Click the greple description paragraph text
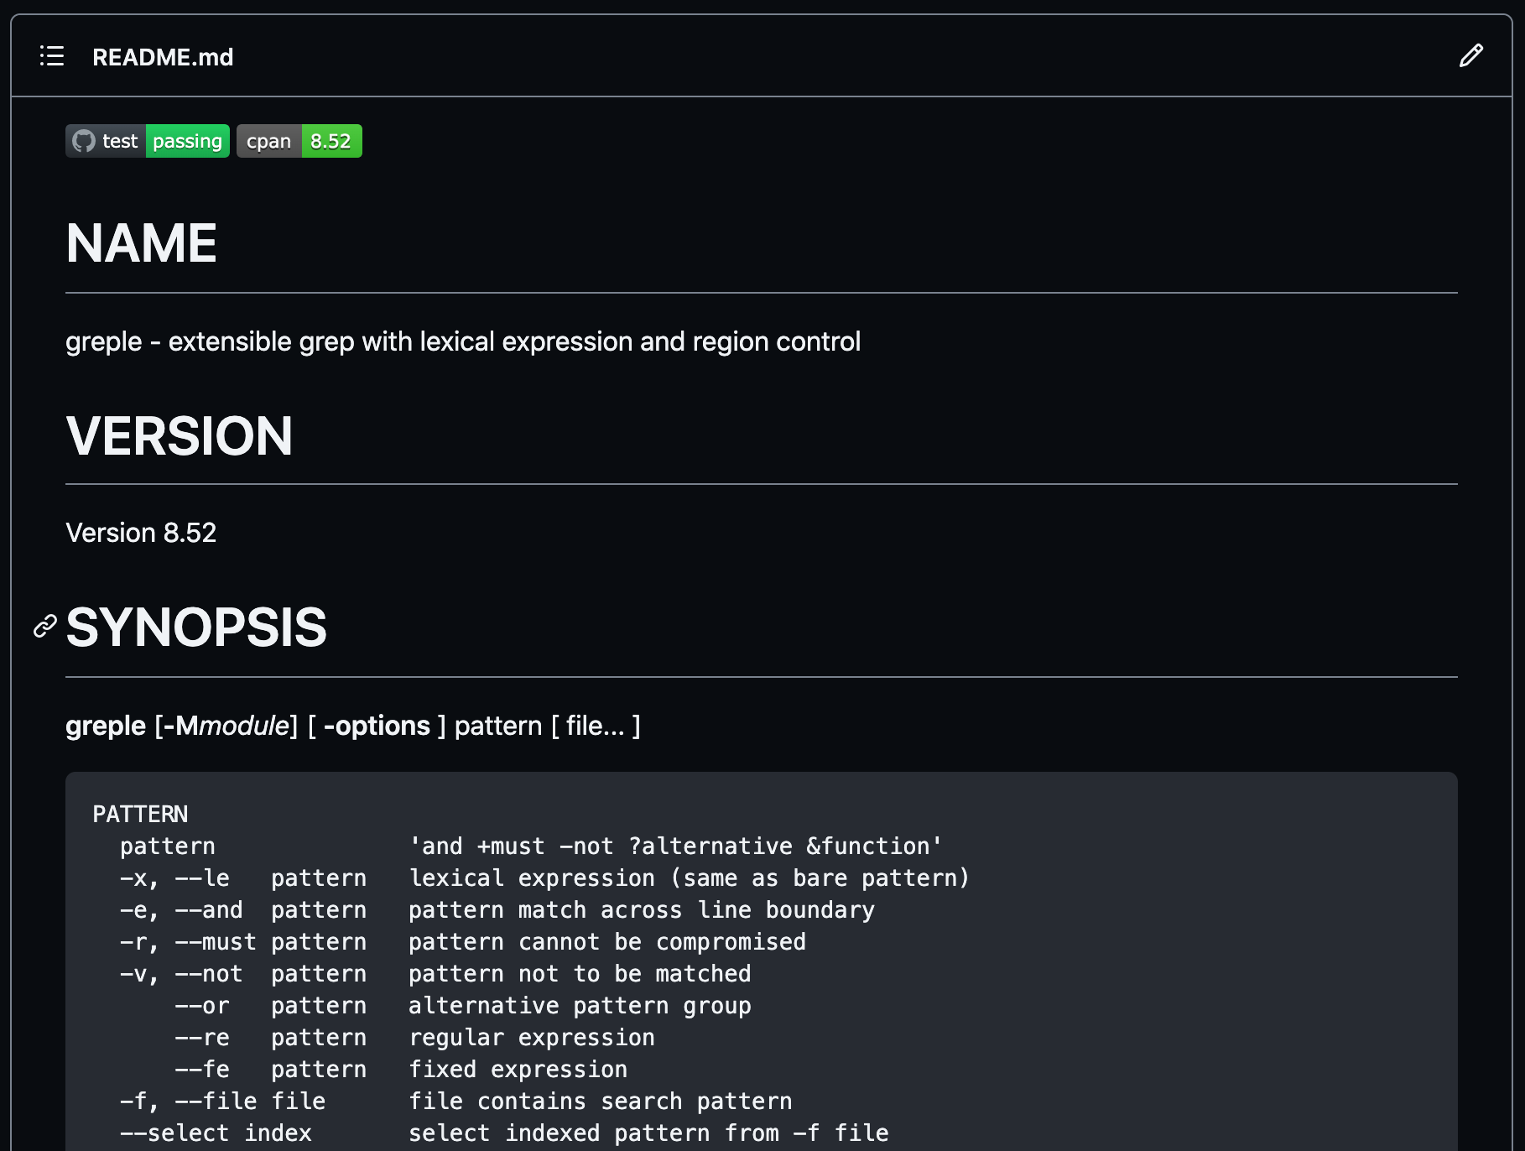This screenshot has width=1525, height=1151. (462, 341)
